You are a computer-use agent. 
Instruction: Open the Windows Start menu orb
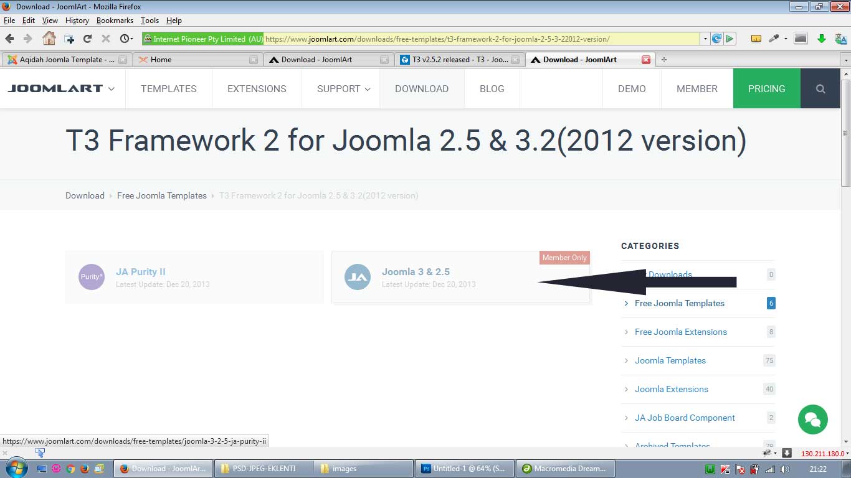point(16,468)
